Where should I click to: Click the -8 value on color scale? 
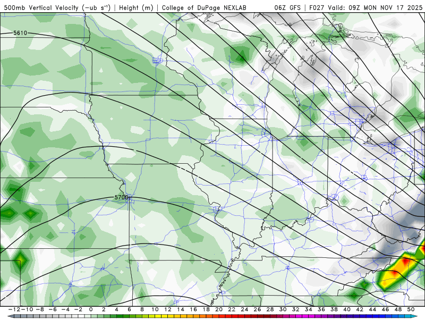point(39,309)
